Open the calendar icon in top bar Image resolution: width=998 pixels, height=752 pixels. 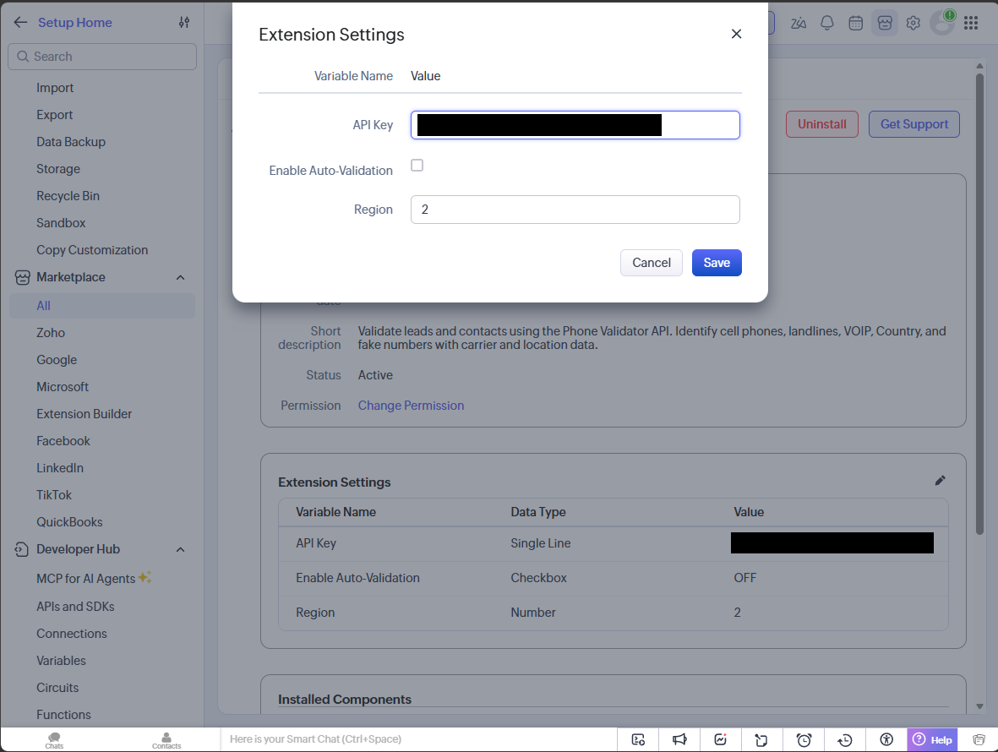tap(855, 24)
